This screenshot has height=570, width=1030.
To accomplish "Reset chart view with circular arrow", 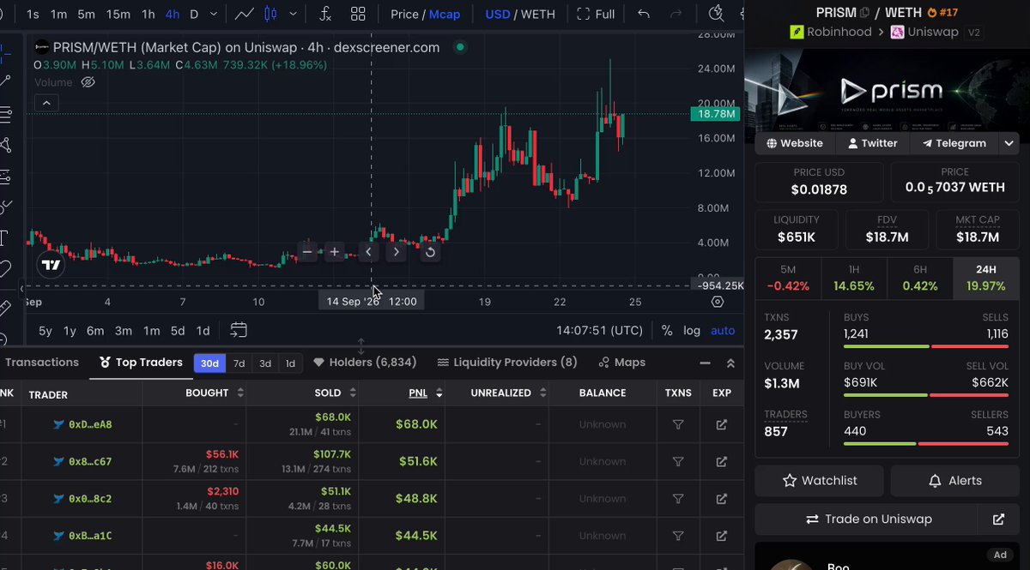I will (x=430, y=252).
